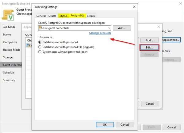The height and width of the screenshot is (133, 184).
Task: Open the Summary wizard step
Action: pos(9,80)
